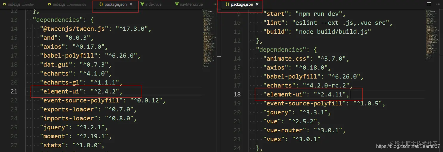Viewport: 443px width, 152px height.
Task: Click the "moment": "^2.19.1" line
Action: (x=76, y=136)
